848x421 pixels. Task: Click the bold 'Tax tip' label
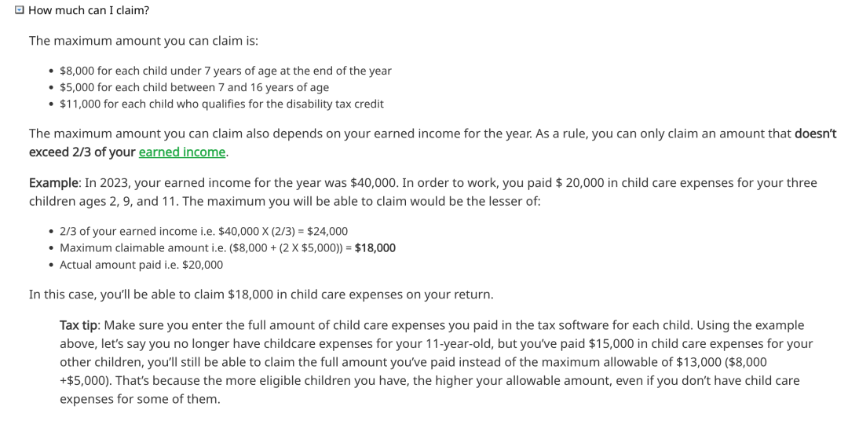tap(79, 325)
